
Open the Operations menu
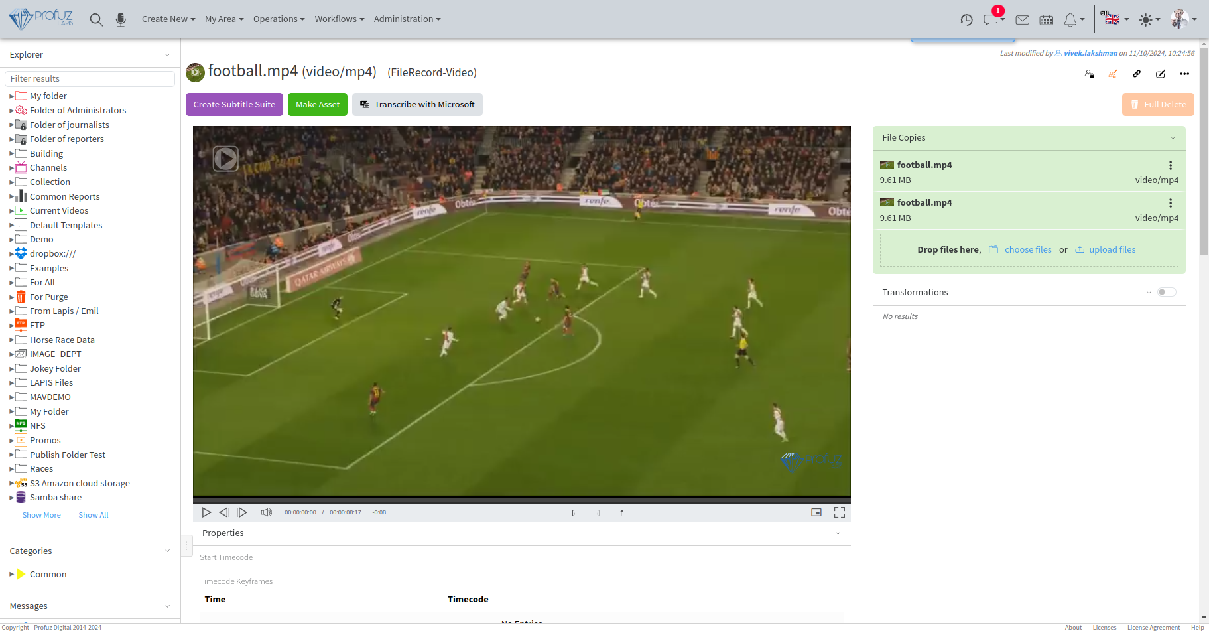coord(279,19)
